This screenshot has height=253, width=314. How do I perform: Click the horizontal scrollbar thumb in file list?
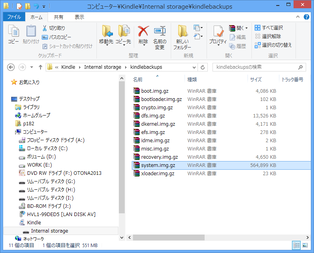click(x=169, y=237)
